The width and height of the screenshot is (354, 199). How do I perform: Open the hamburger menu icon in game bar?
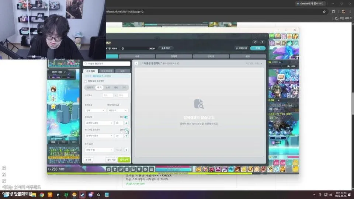[151, 169]
